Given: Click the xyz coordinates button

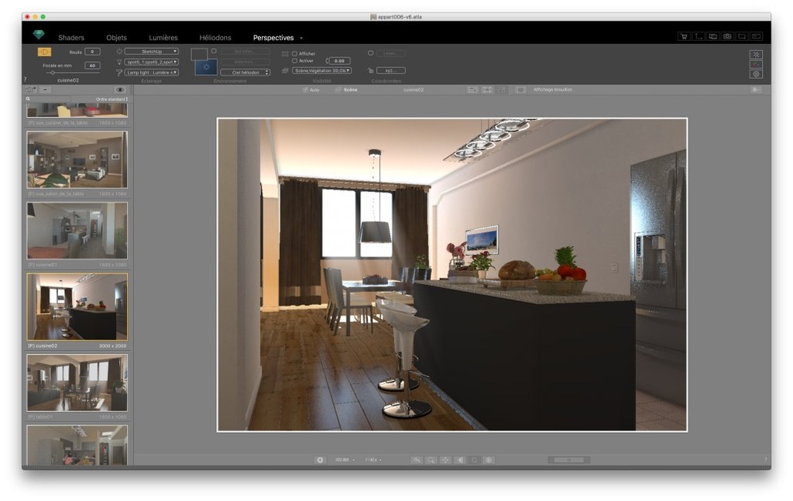Looking at the screenshot, I should (391, 70).
